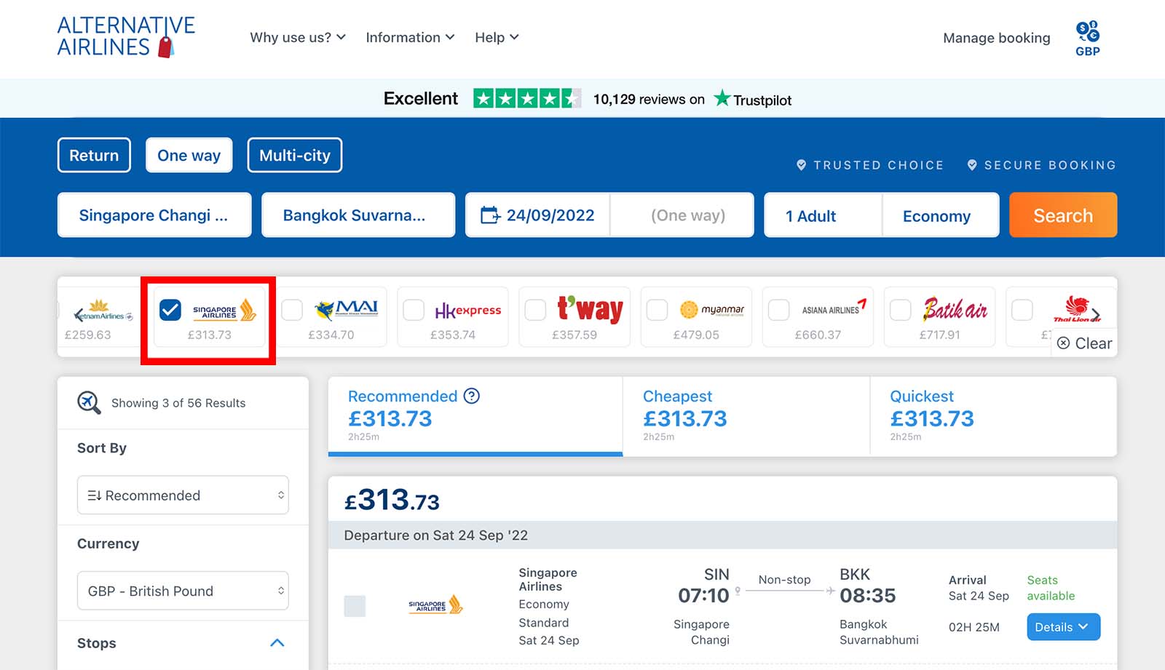The height and width of the screenshot is (670, 1165).
Task: Open the Sort By Recommended dropdown
Action: coord(183,495)
